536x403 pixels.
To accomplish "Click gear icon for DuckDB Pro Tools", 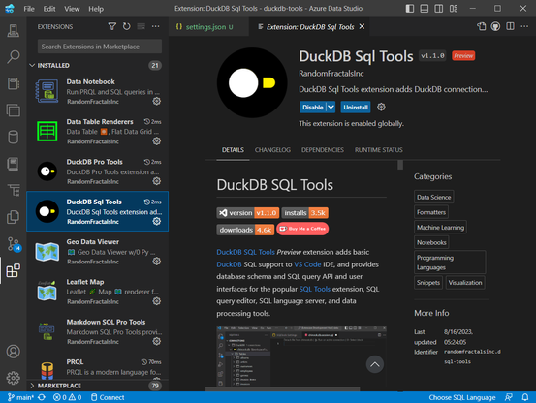I will [x=157, y=181].
